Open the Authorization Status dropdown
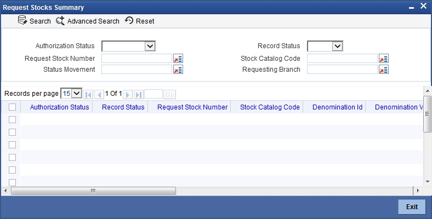 (x=128, y=46)
